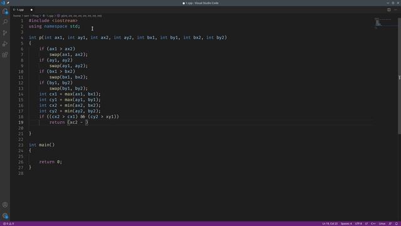
Task: Click the 'Linux' configuration status item
Action: pos(382,223)
